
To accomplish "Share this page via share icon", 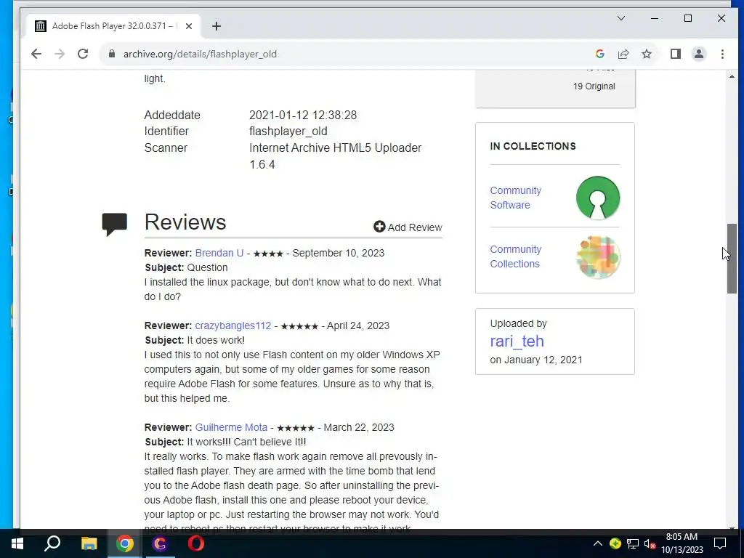I will click(x=623, y=54).
